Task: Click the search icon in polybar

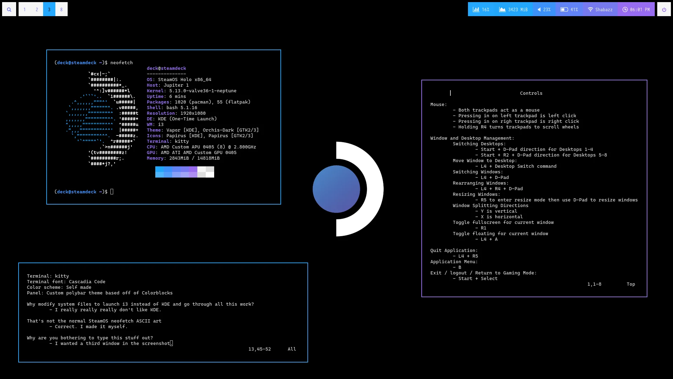Action: coord(9,9)
